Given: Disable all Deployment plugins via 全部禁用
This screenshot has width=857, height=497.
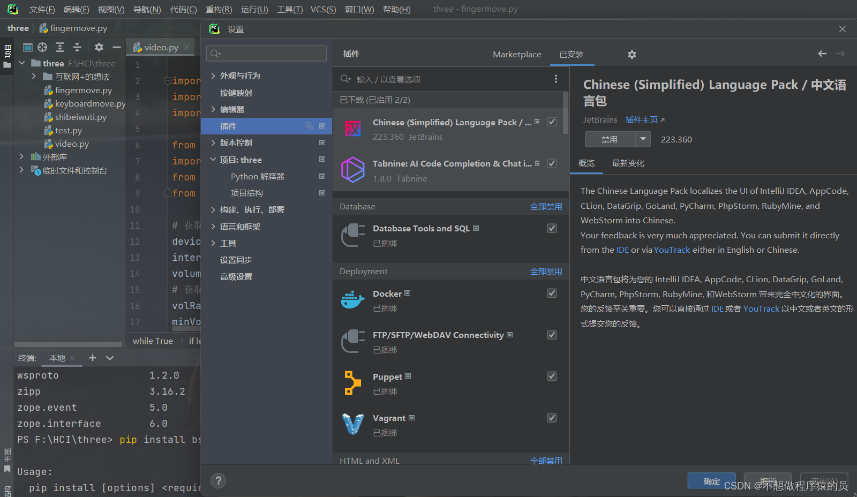Looking at the screenshot, I should 546,271.
